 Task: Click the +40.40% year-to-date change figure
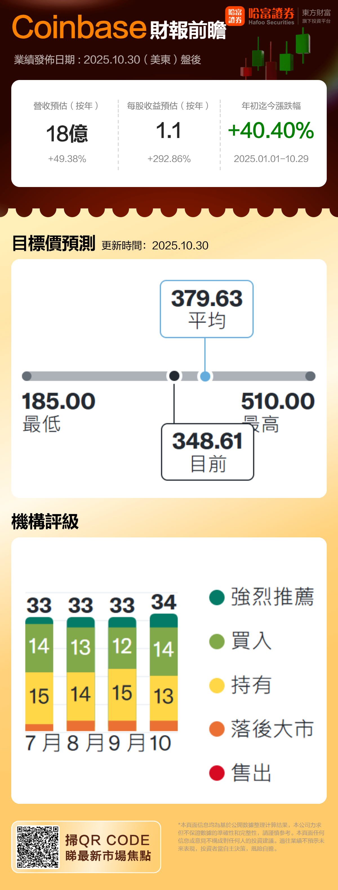point(271,131)
